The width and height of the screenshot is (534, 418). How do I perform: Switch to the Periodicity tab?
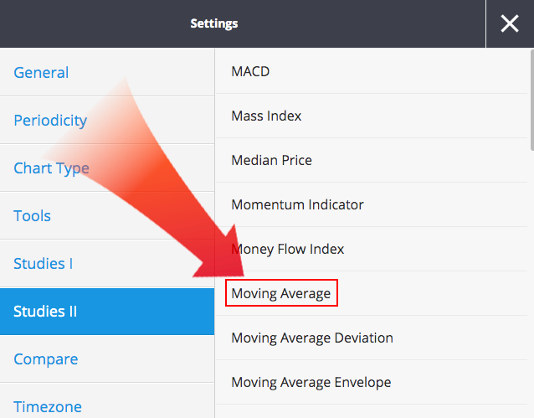click(50, 121)
